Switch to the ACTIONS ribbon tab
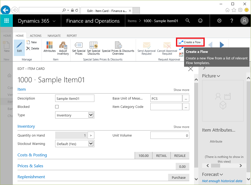Screen dimensions: 251x185 [x=36, y=36]
